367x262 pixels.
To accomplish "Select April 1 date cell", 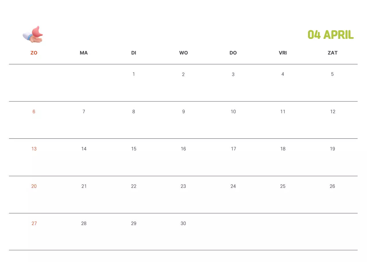I will coord(134,74).
